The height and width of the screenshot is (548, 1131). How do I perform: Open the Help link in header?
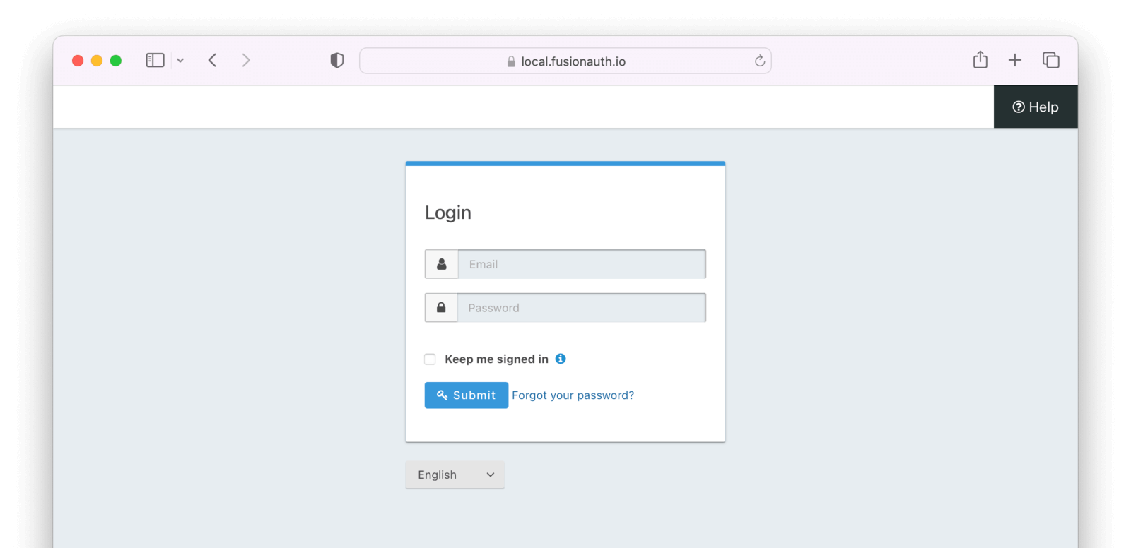(1036, 107)
